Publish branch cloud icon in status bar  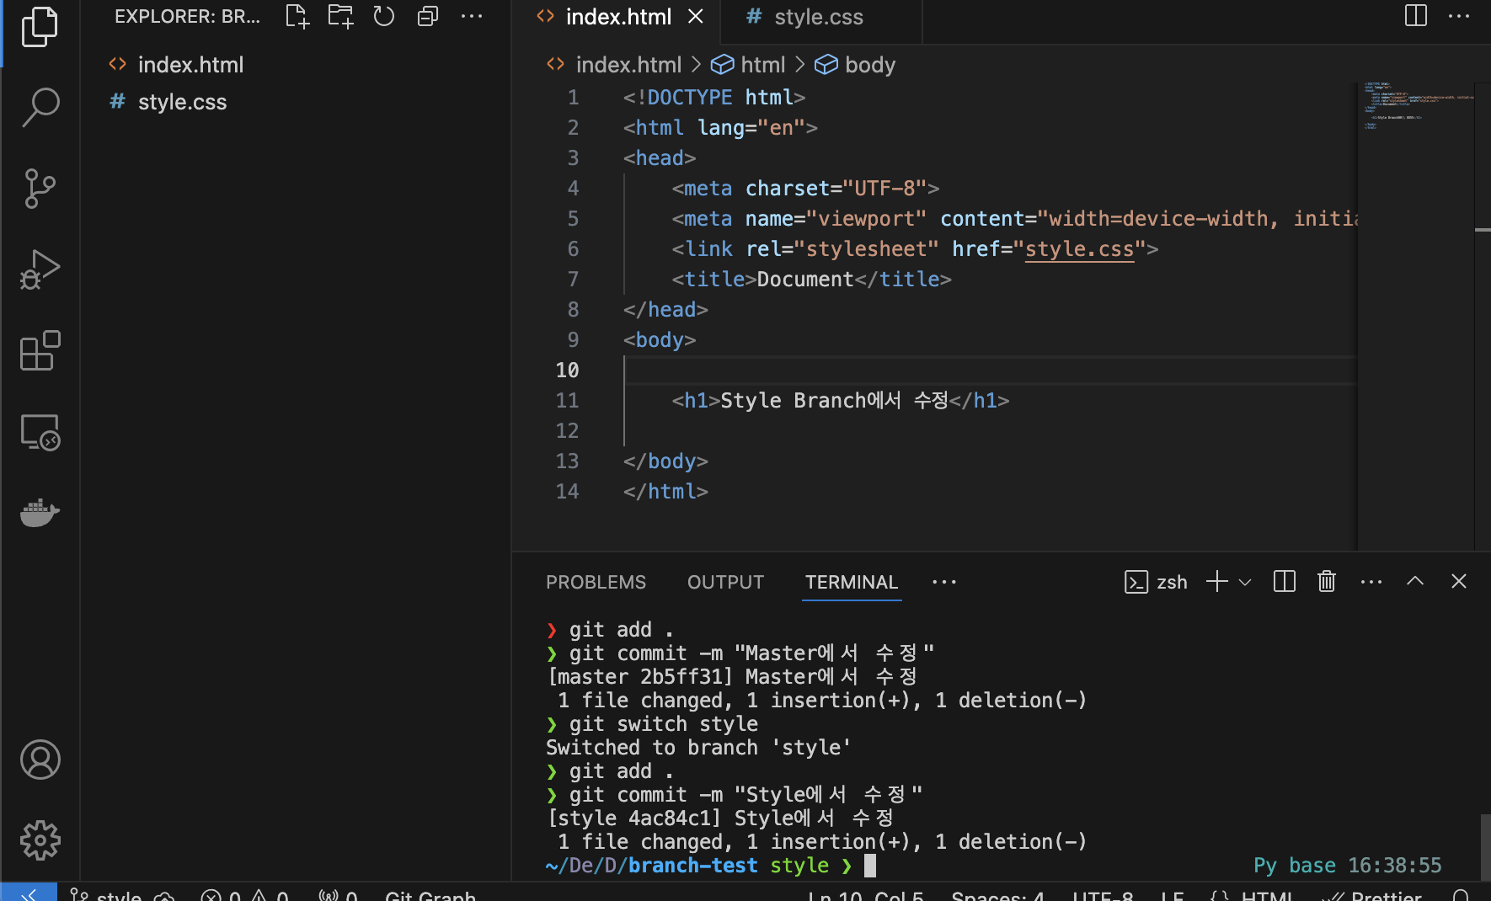(164, 896)
